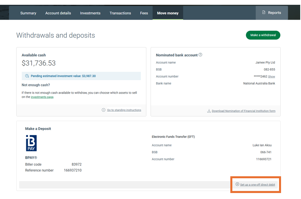Set up a one-off direct debit
301x199 pixels.
pos(257,185)
